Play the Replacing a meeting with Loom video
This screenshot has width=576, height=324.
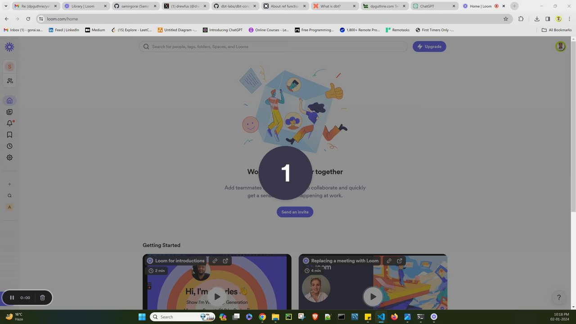(x=373, y=297)
